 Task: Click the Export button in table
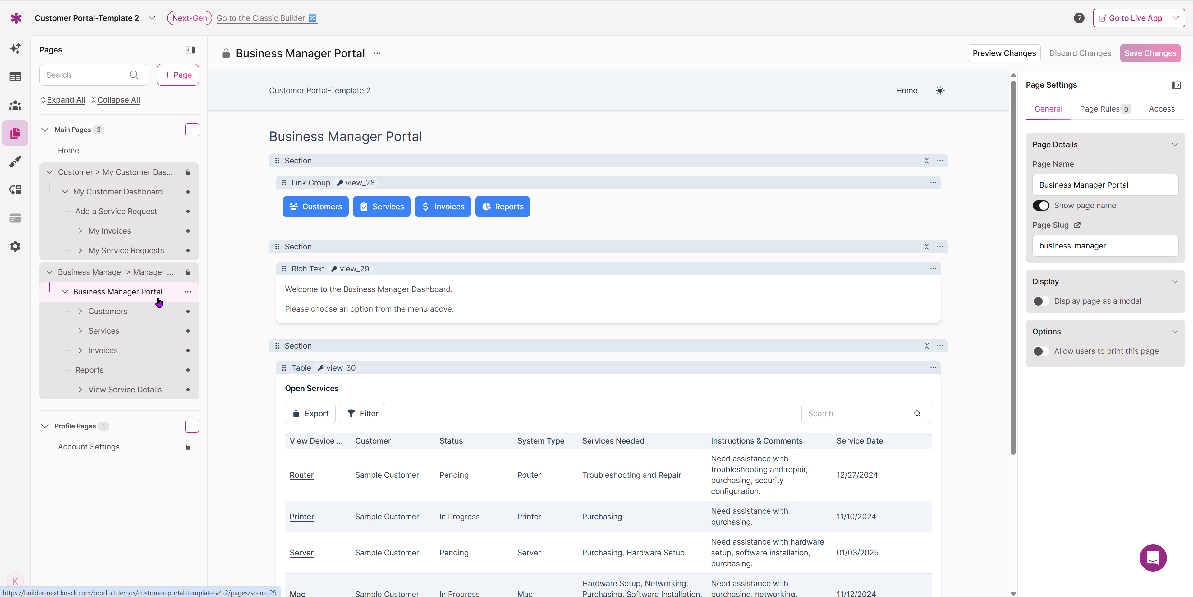[310, 414]
